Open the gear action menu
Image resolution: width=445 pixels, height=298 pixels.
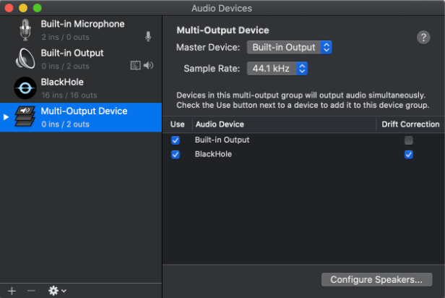pyautogui.click(x=56, y=290)
